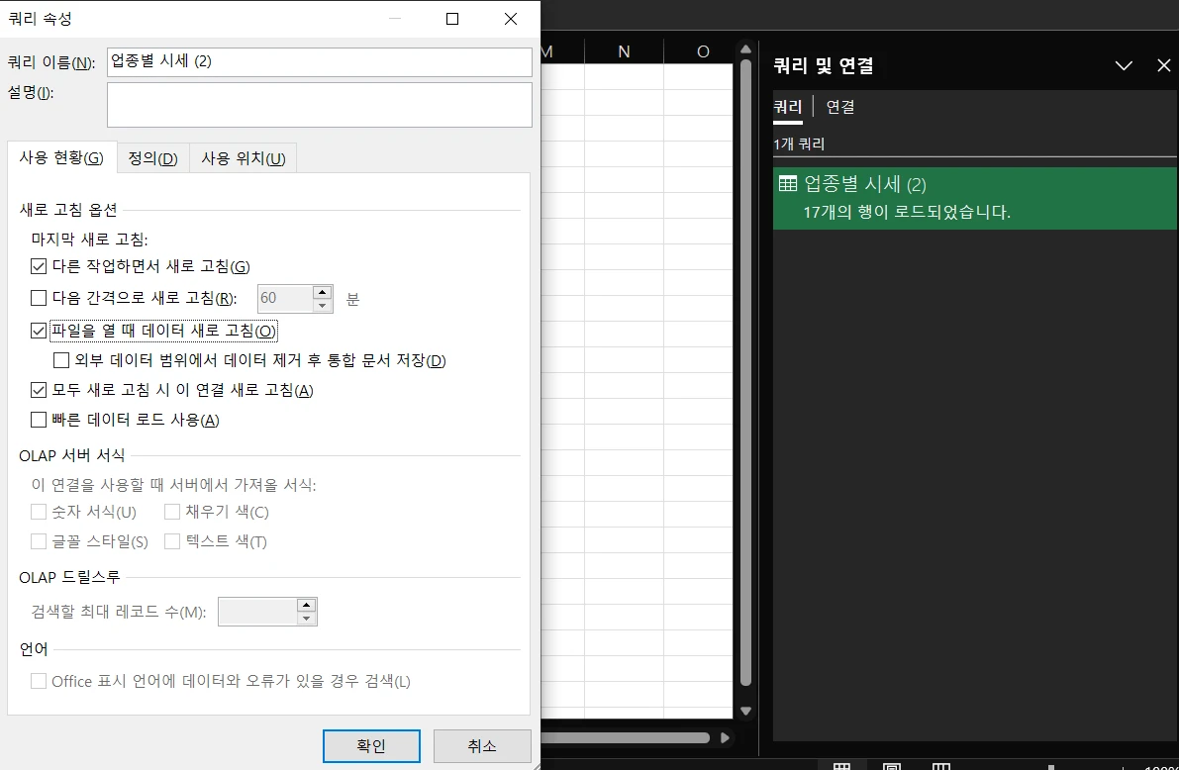1179x770 pixels.
Task: Open the 쿼리 및 연결 pane options chevron
Action: (1124, 65)
